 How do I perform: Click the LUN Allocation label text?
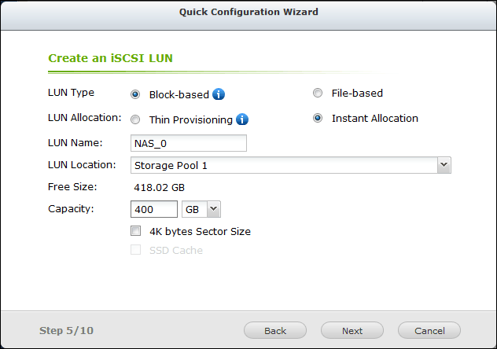point(85,118)
